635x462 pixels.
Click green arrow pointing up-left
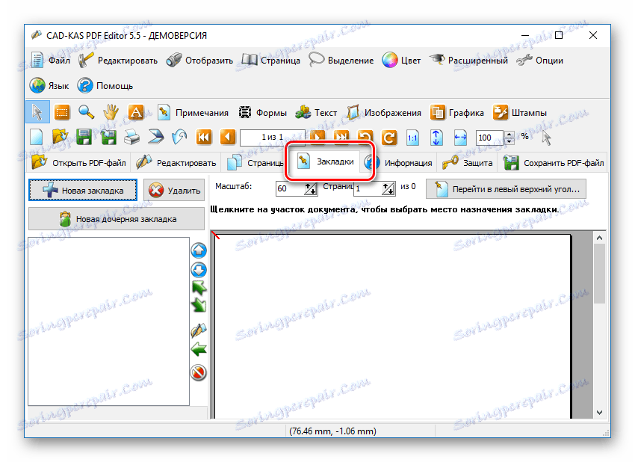coord(199,288)
